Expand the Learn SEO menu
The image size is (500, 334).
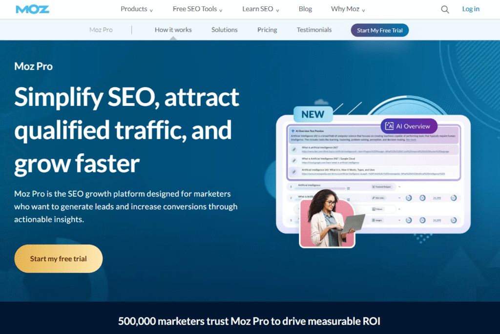[x=261, y=9]
